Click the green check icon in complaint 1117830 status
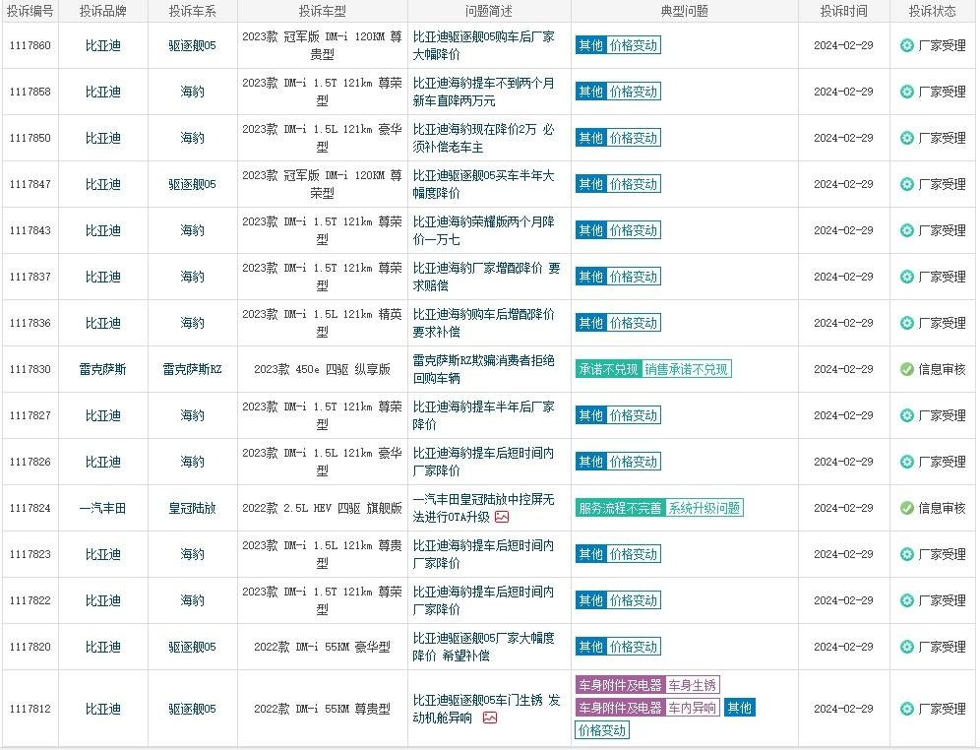This screenshot has height=750, width=980. [x=907, y=369]
